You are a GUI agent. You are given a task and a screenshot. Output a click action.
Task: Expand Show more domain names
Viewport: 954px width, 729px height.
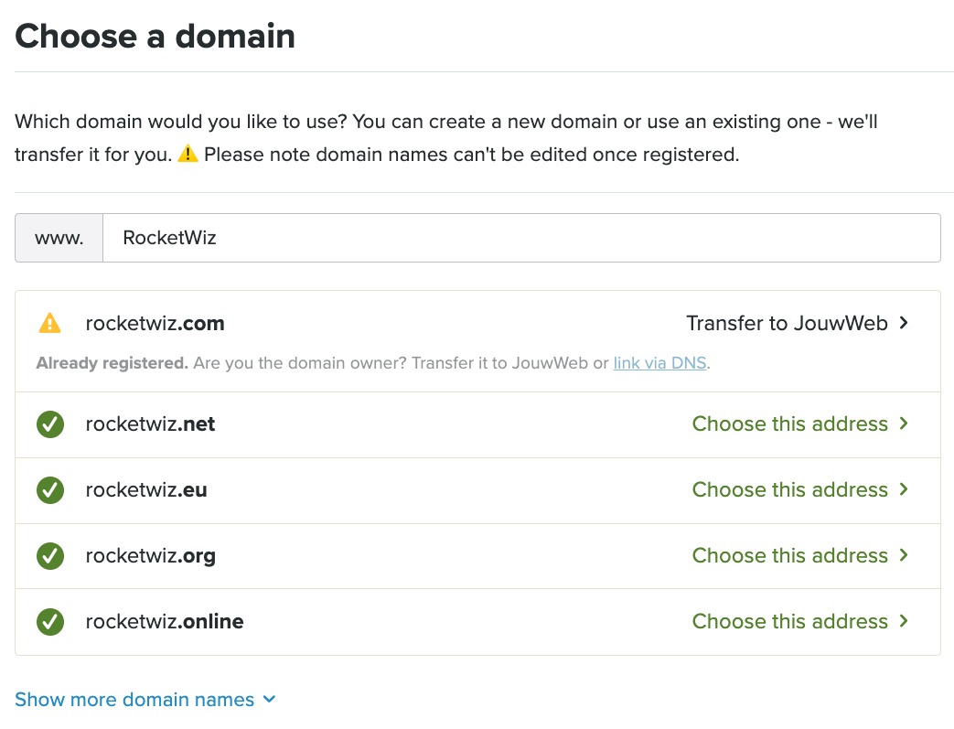click(134, 700)
